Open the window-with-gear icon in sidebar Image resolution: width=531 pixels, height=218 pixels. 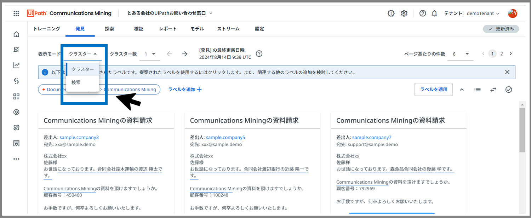click(16, 143)
